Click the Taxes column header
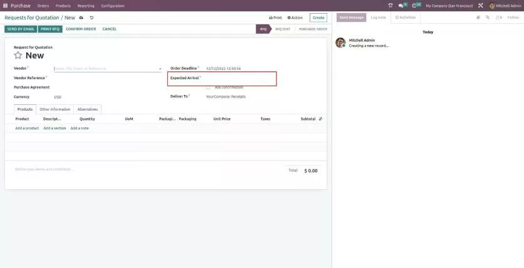The height and width of the screenshot is (268, 524). click(265, 119)
